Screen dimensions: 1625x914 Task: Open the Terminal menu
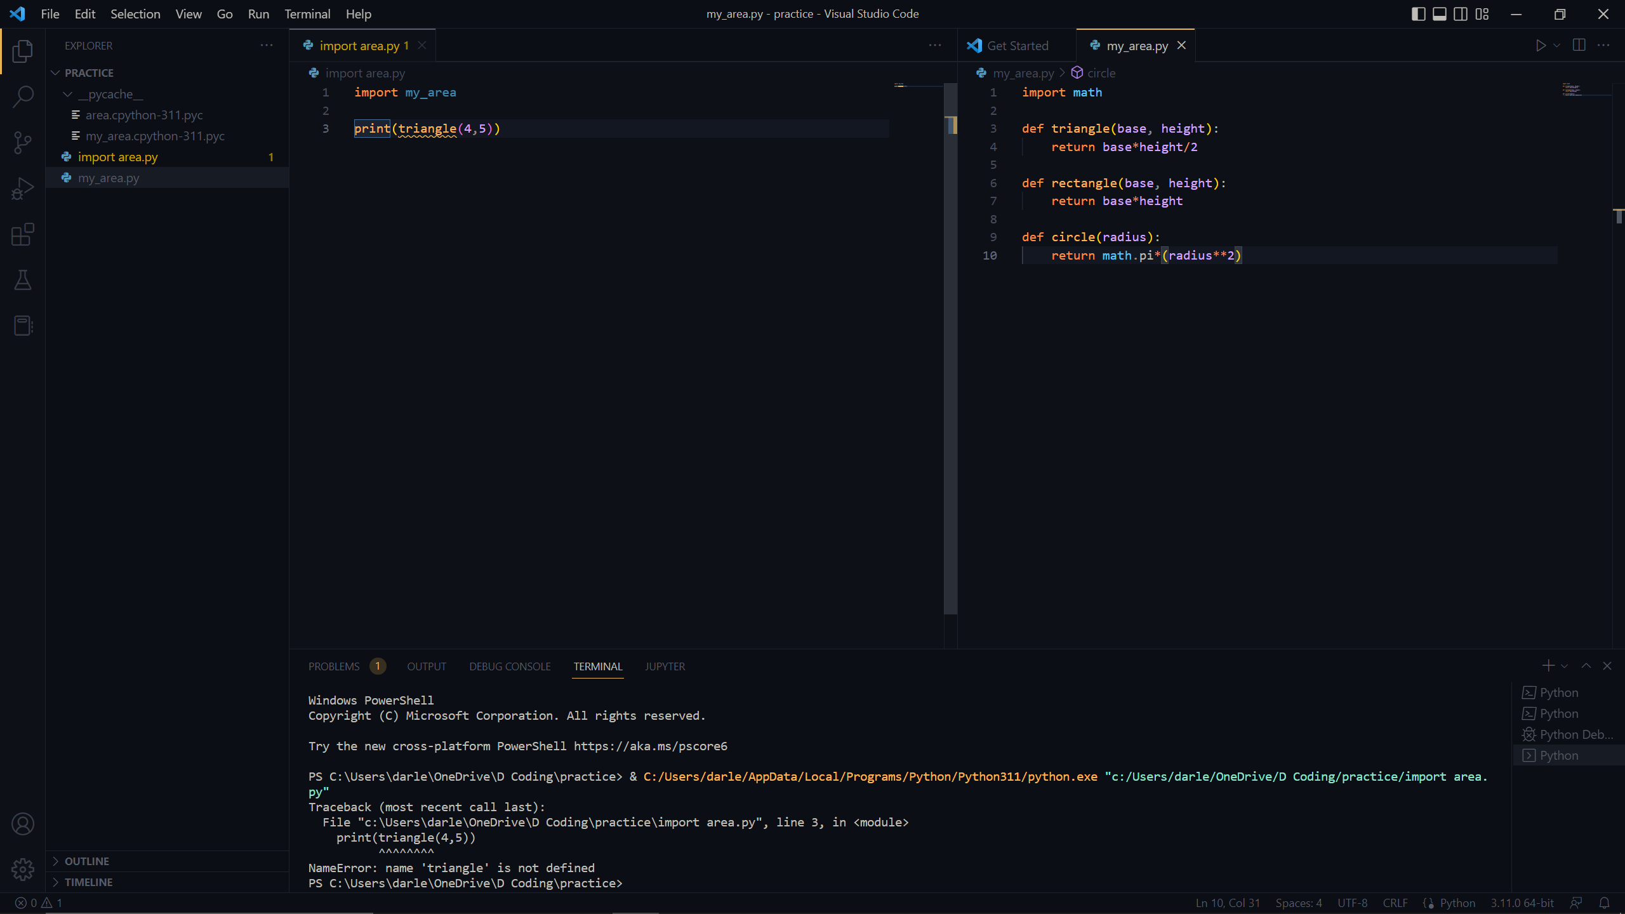307,14
